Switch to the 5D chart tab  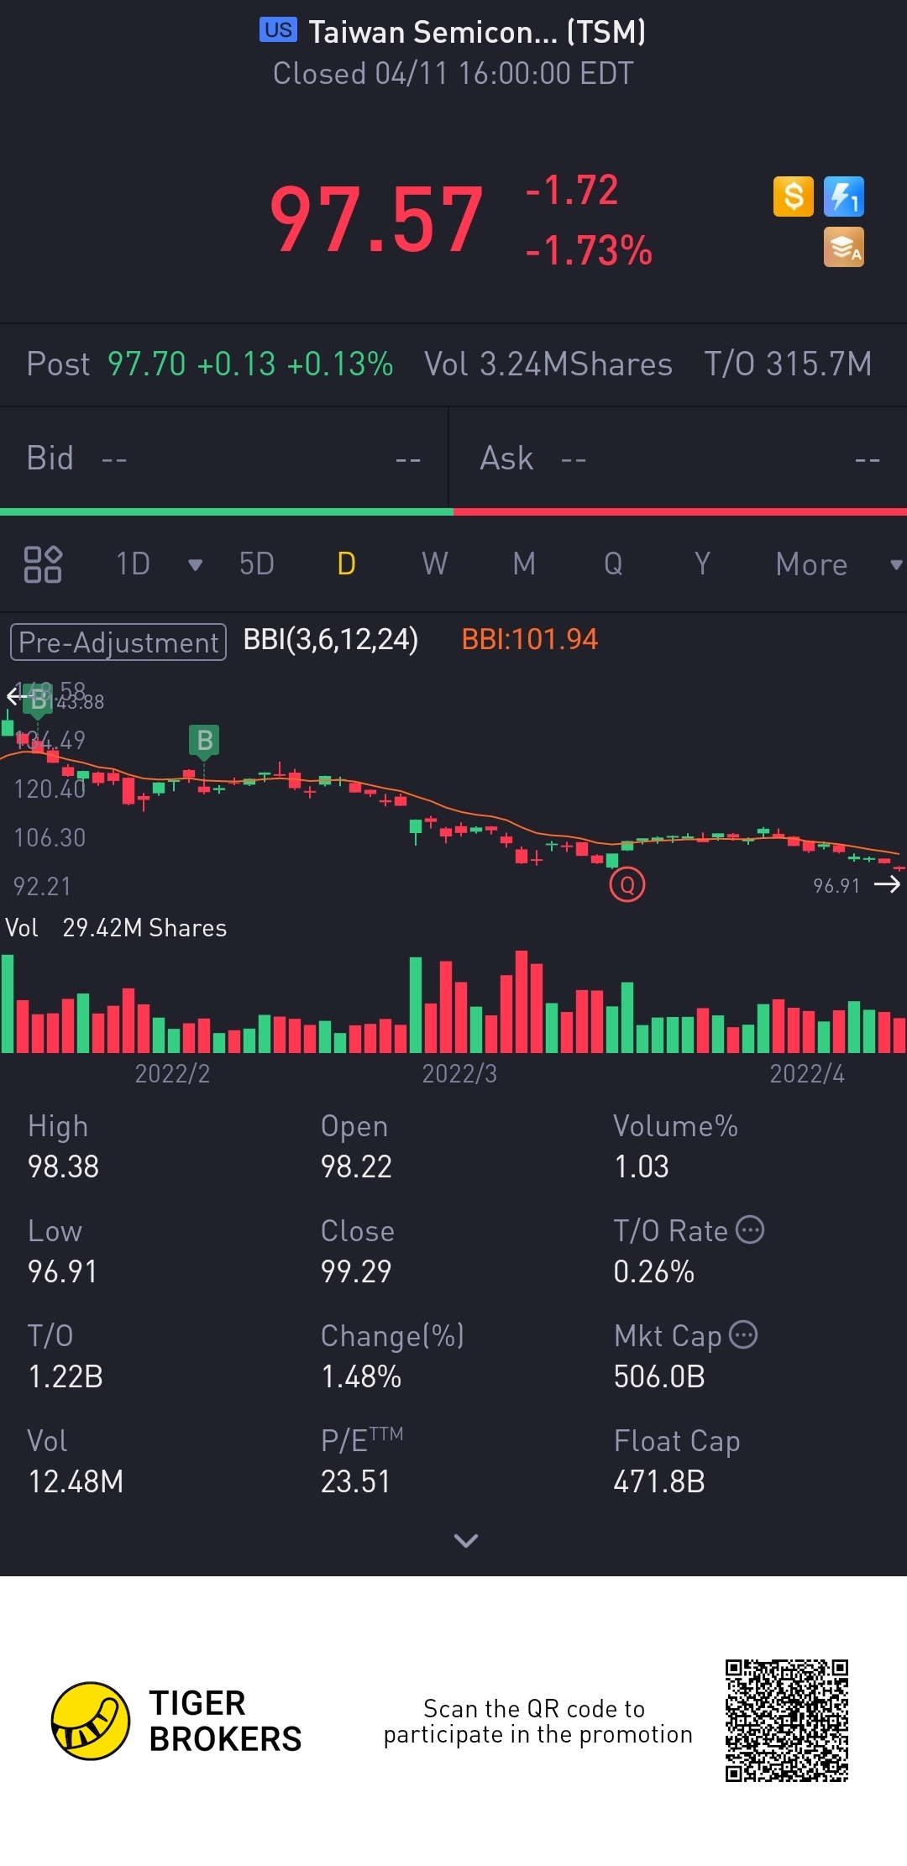[257, 564]
